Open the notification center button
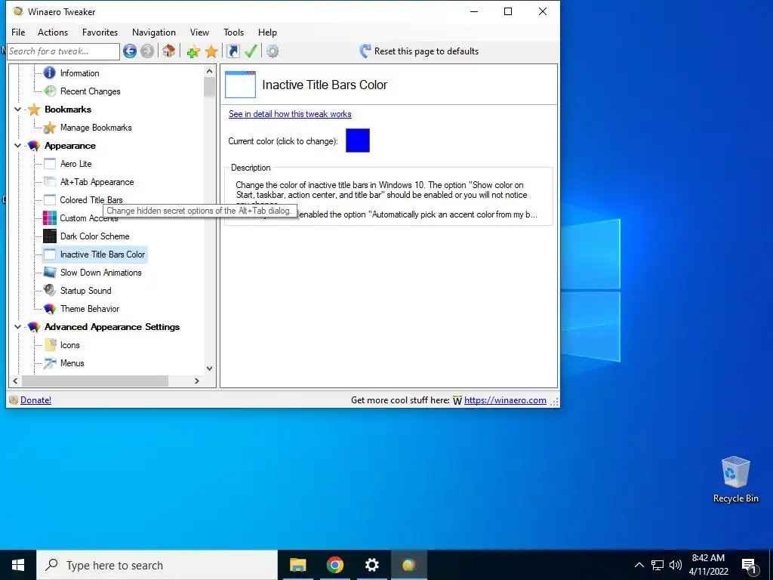Screen dimensions: 773x580 tap(750, 565)
